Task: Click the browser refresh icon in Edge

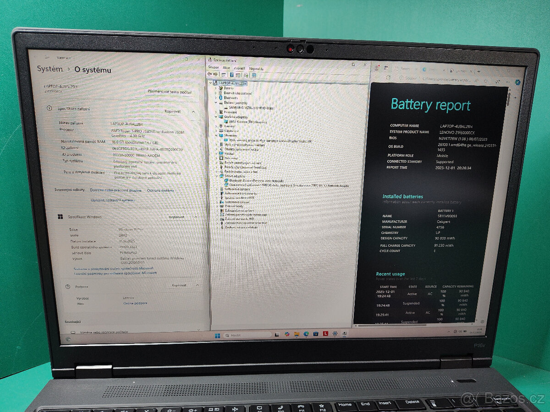Action: point(388,77)
